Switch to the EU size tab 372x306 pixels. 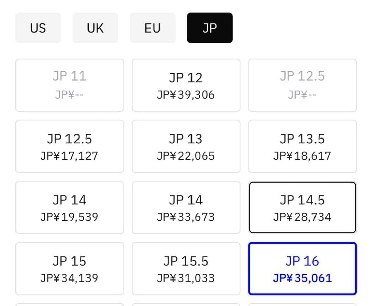153,28
